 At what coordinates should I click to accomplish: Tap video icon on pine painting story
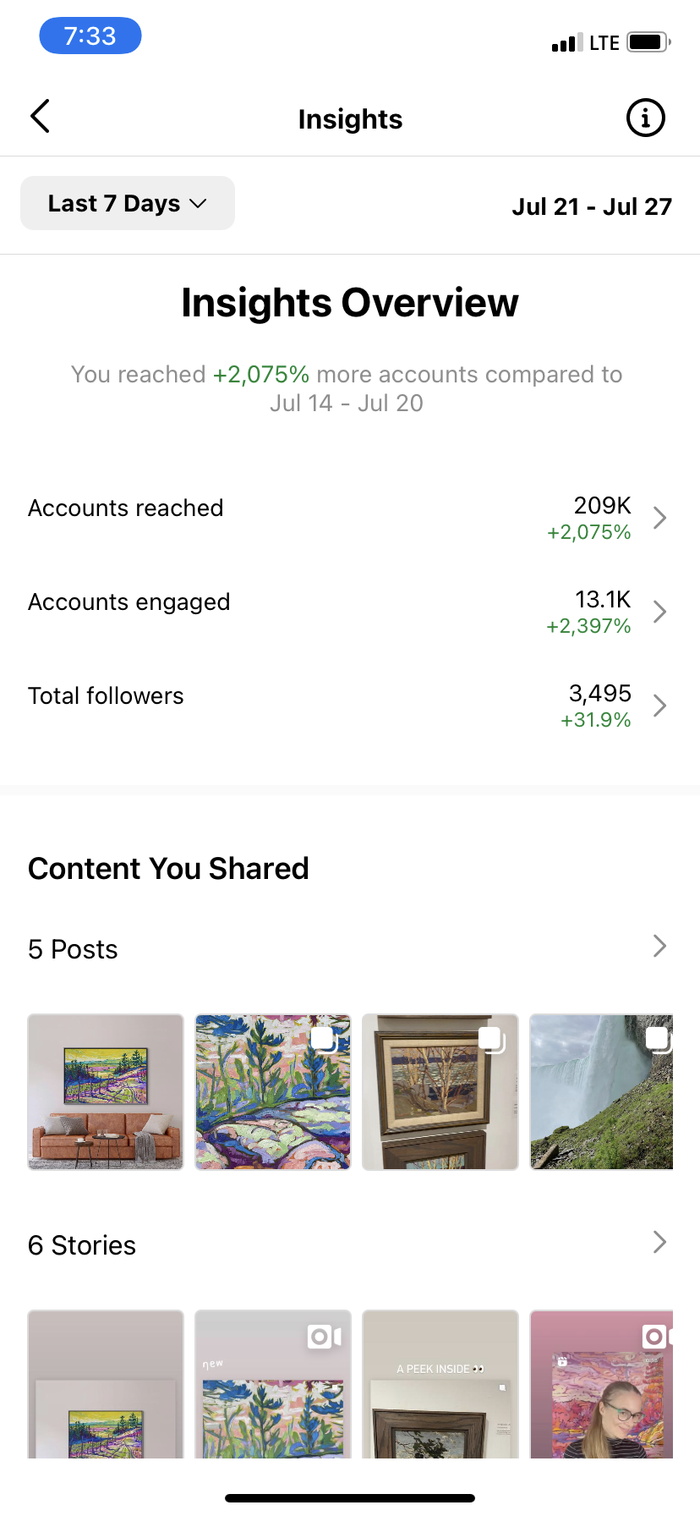pyautogui.click(x=325, y=1337)
